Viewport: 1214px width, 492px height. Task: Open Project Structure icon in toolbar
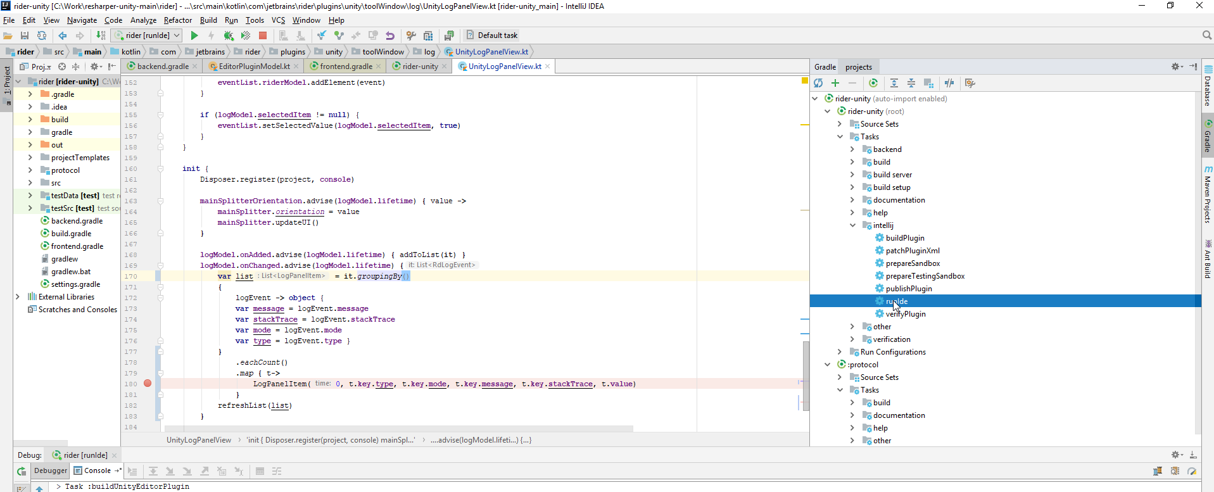428,35
